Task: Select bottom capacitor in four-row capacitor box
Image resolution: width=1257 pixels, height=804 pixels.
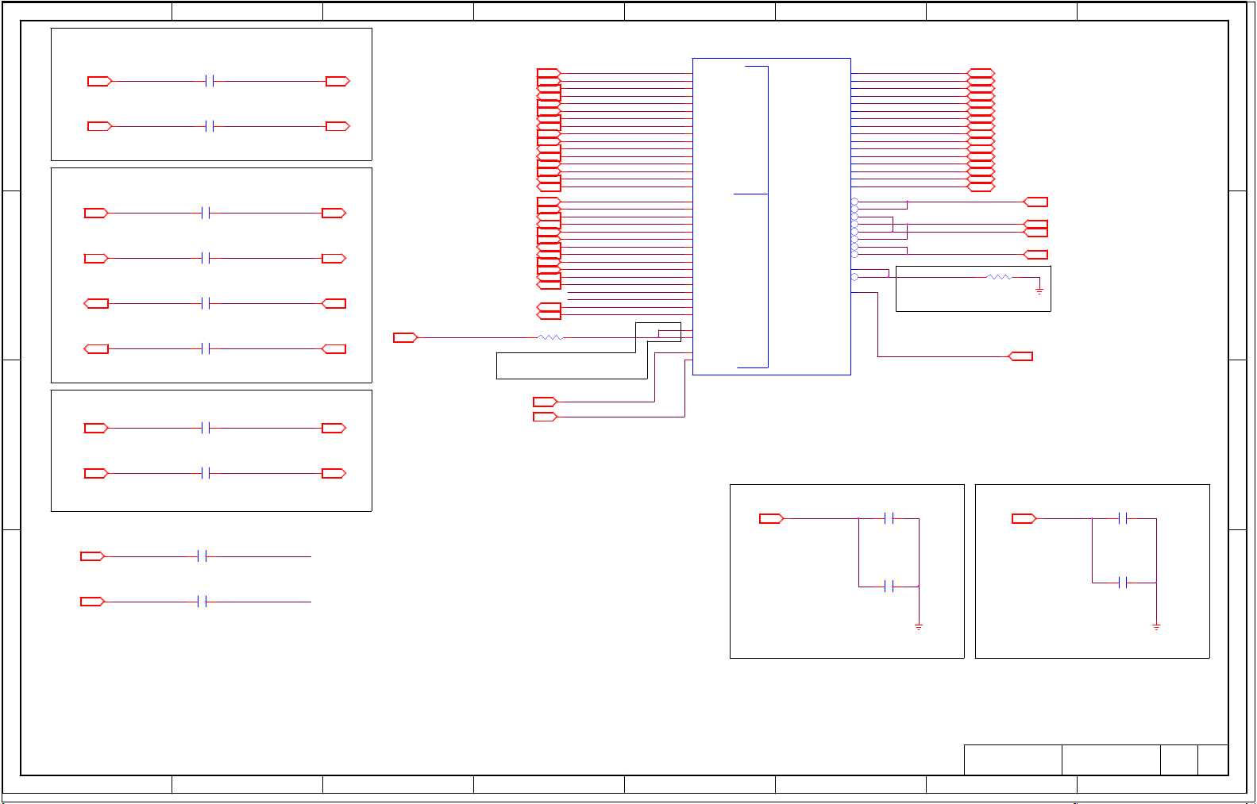Action: [206, 348]
